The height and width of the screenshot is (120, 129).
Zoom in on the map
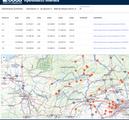[4, 57]
